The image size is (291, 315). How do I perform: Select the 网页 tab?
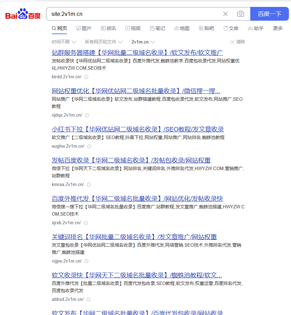pyautogui.click(x=59, y=28)
